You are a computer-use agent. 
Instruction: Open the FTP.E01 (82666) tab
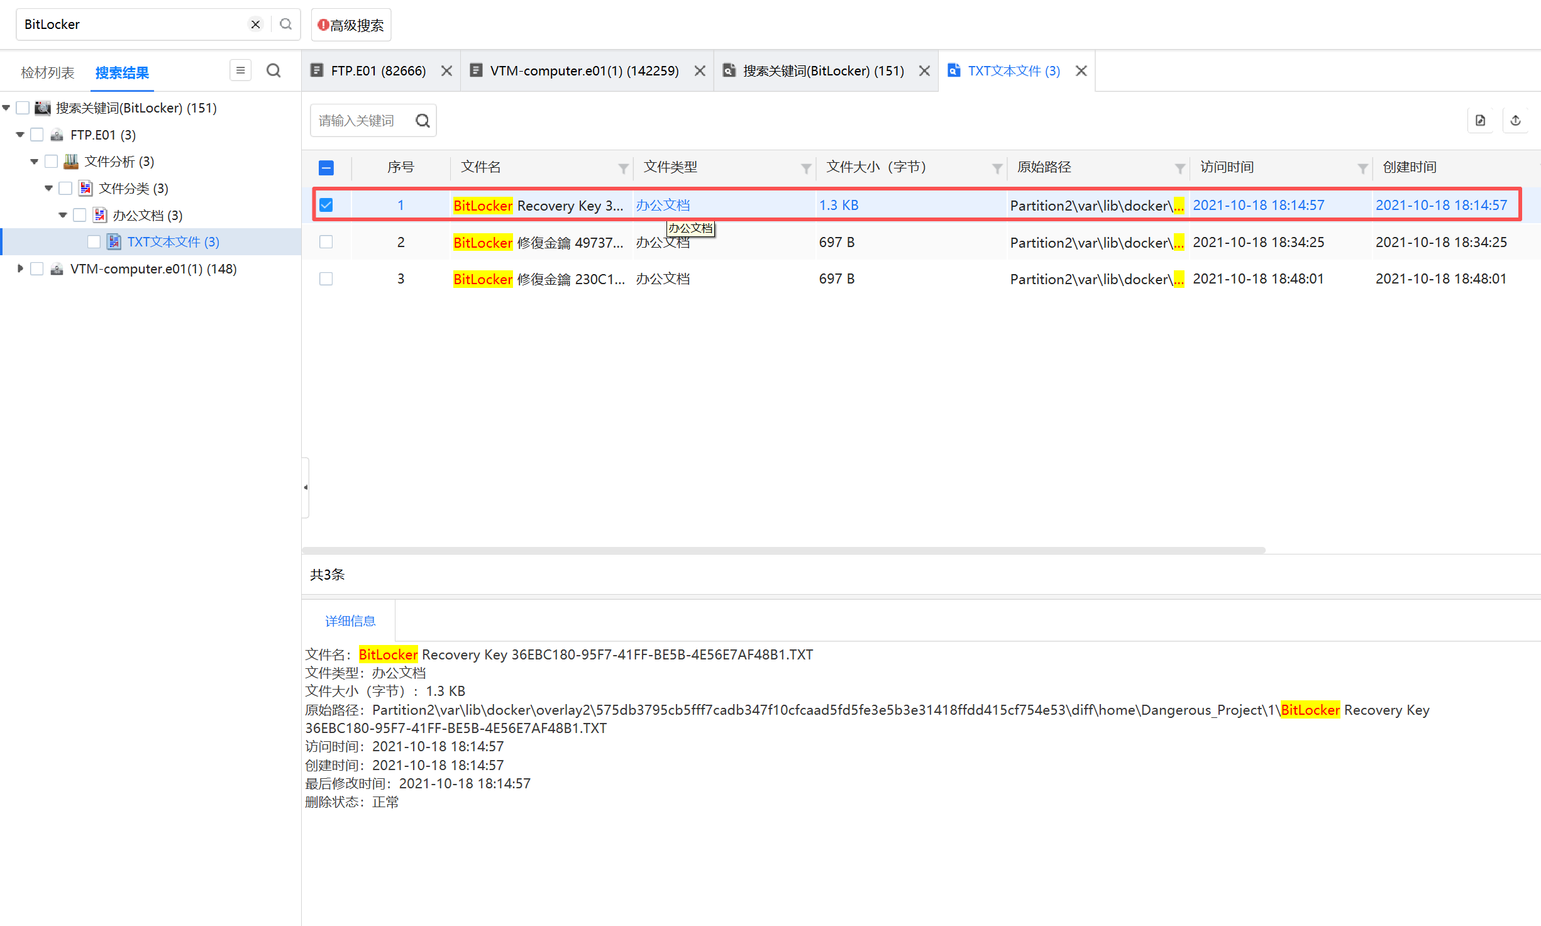tap(378, 70)
